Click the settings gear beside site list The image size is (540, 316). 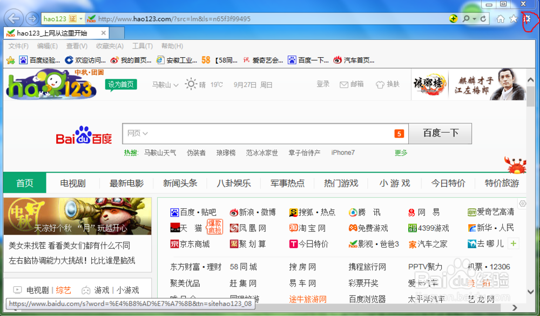(x=522, y=203)
